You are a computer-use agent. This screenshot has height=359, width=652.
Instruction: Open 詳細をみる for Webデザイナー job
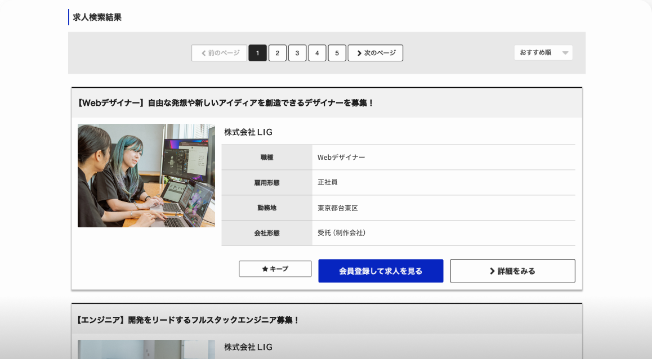click(x=513, y=271)
